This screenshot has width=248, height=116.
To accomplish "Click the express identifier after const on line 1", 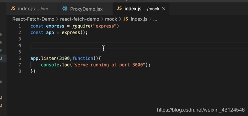I will (x=55, y=26).
